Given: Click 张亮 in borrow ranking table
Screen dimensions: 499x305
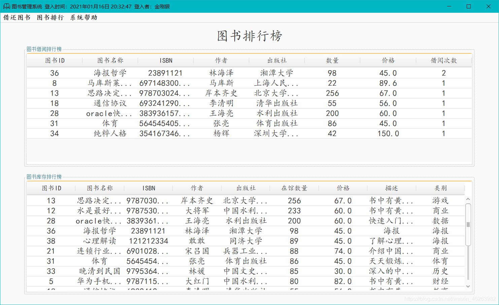Looking at the screenshot, I should 221,123.
